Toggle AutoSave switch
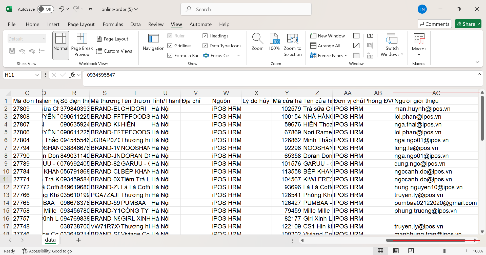The width and height of the screenshot is (486, 255). tap(46, 9)
